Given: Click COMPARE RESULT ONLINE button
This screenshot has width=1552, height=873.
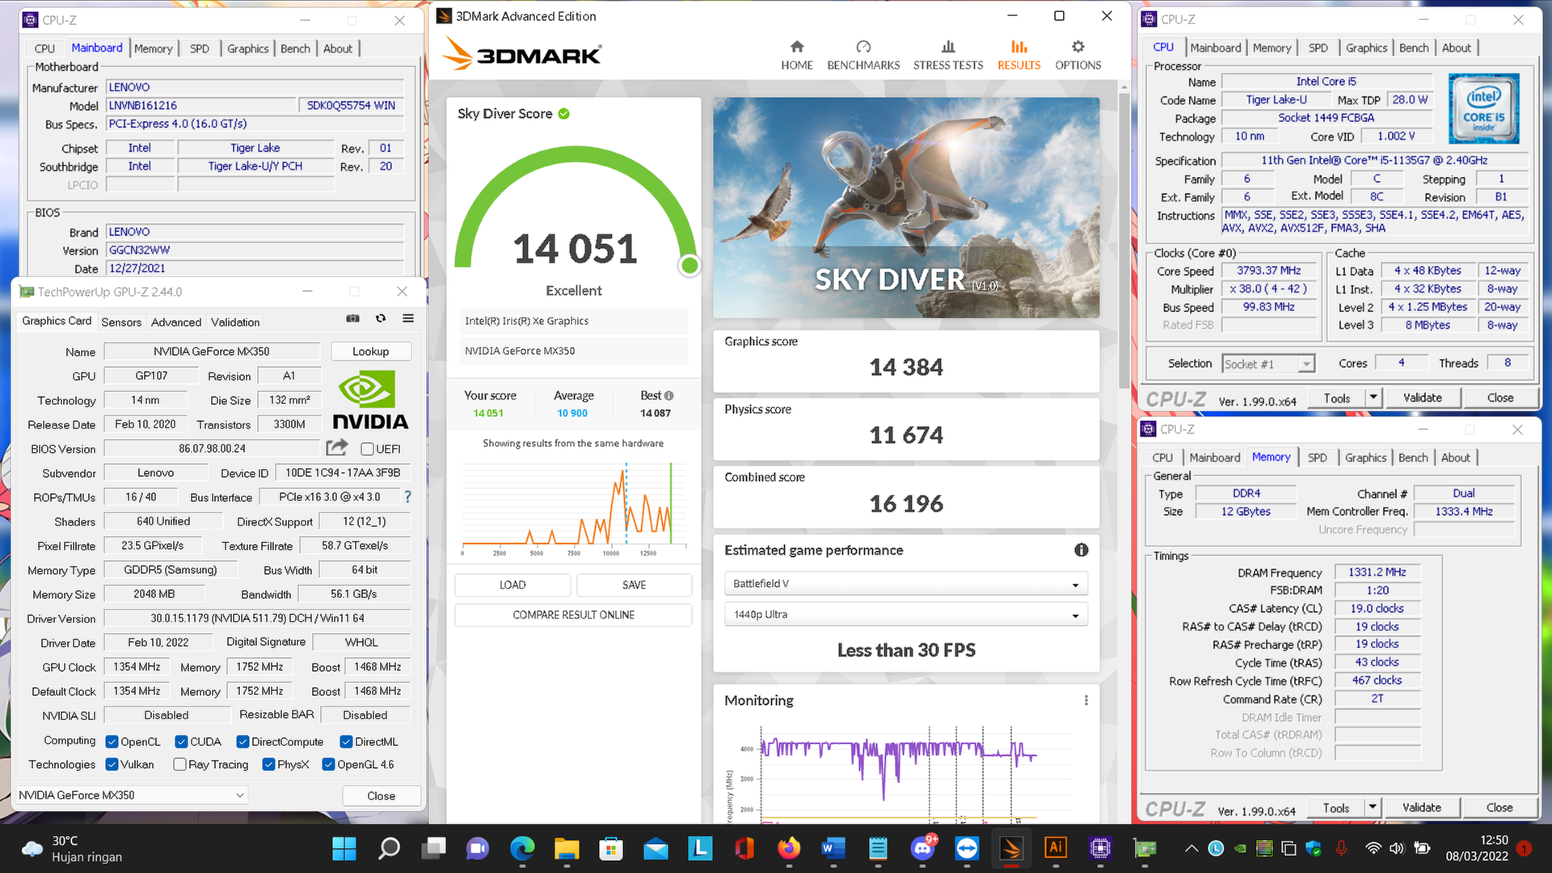Looking at the screenshot, I should pos(573,615).
